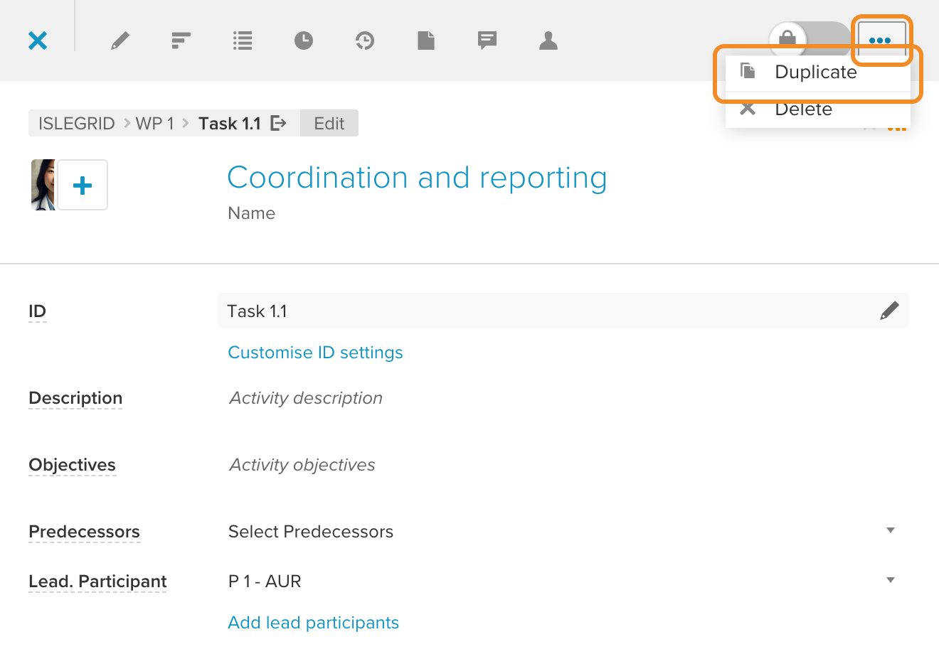This screenshot has width=939, height=654.
Task: Close the task panel with the blue X
Action: pos(38,41)
